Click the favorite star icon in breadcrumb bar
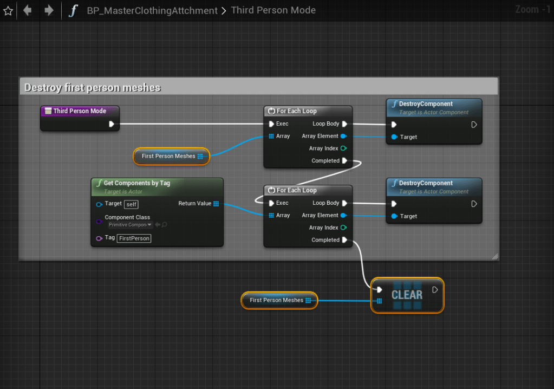 coord(8,11)
